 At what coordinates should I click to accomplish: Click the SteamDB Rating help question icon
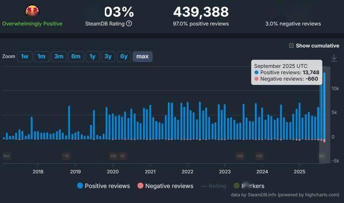[x=129, y=24]
